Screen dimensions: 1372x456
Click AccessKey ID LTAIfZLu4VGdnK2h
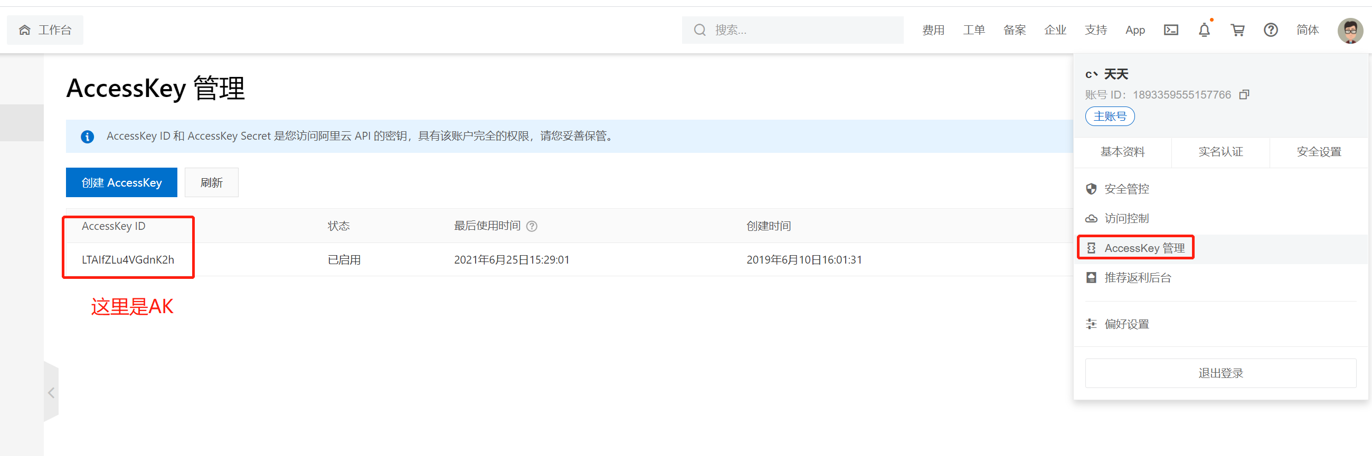(x=128, y=260)
